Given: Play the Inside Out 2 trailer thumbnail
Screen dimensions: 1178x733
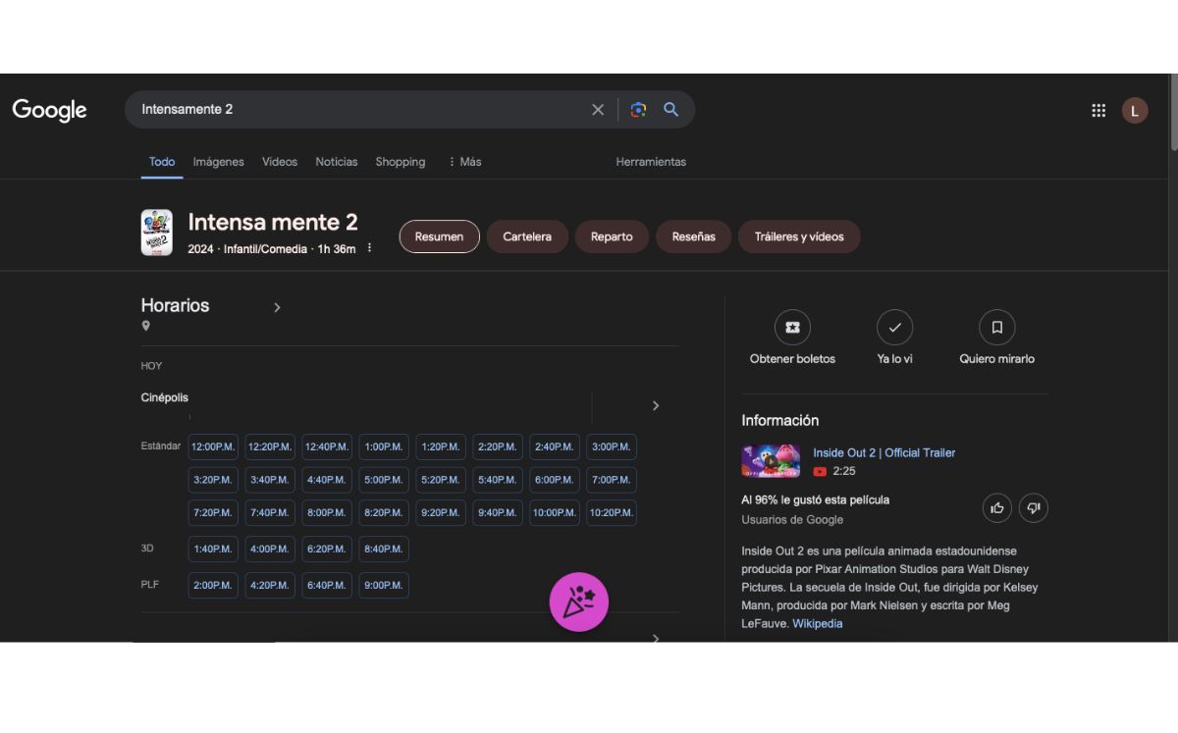Looking at the screenshot, I should [771, 461].
